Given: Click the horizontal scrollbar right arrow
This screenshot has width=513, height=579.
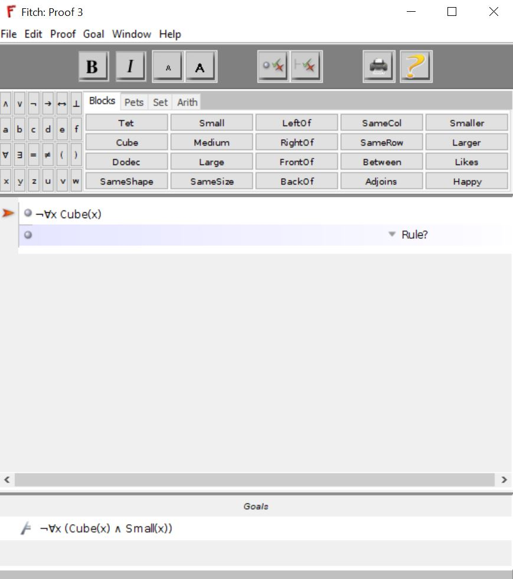Looking at the screenshot, I should [504, 480].
